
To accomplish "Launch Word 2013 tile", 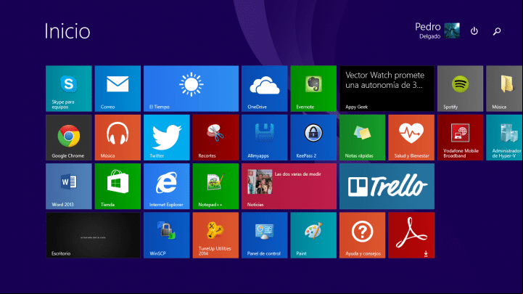I will click(69, 187).
